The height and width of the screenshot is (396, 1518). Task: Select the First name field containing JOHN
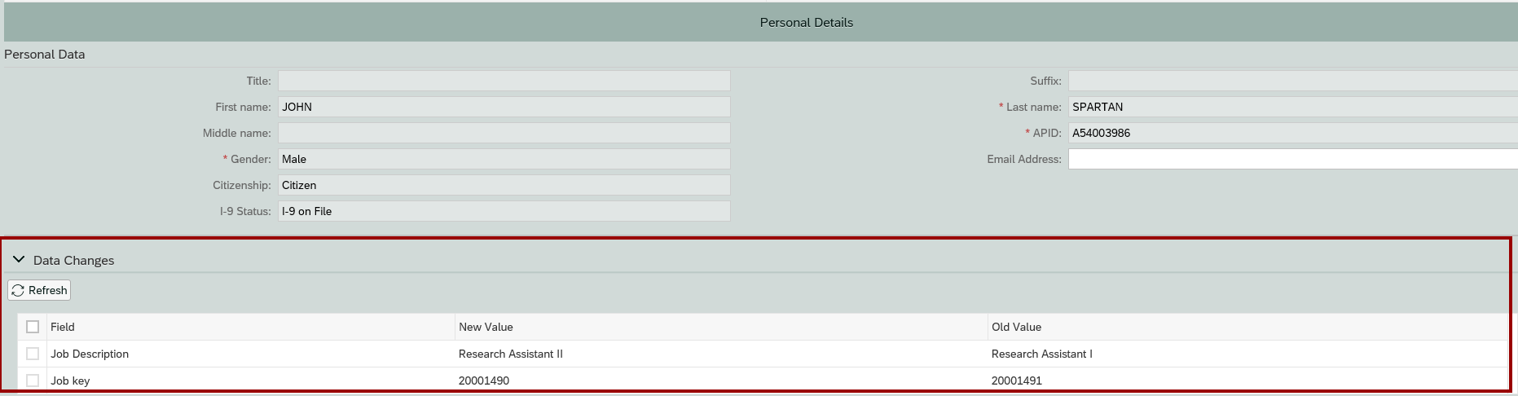point(504,107)
